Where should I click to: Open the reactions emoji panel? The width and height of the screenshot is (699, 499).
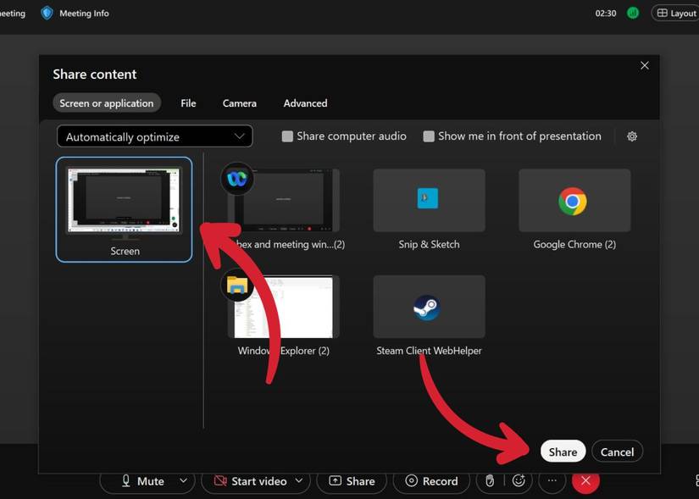coord(519,480)
